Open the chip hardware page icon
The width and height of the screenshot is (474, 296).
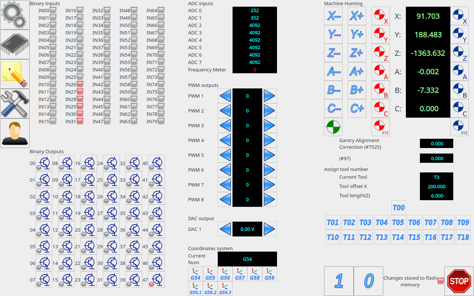point(14,44)
